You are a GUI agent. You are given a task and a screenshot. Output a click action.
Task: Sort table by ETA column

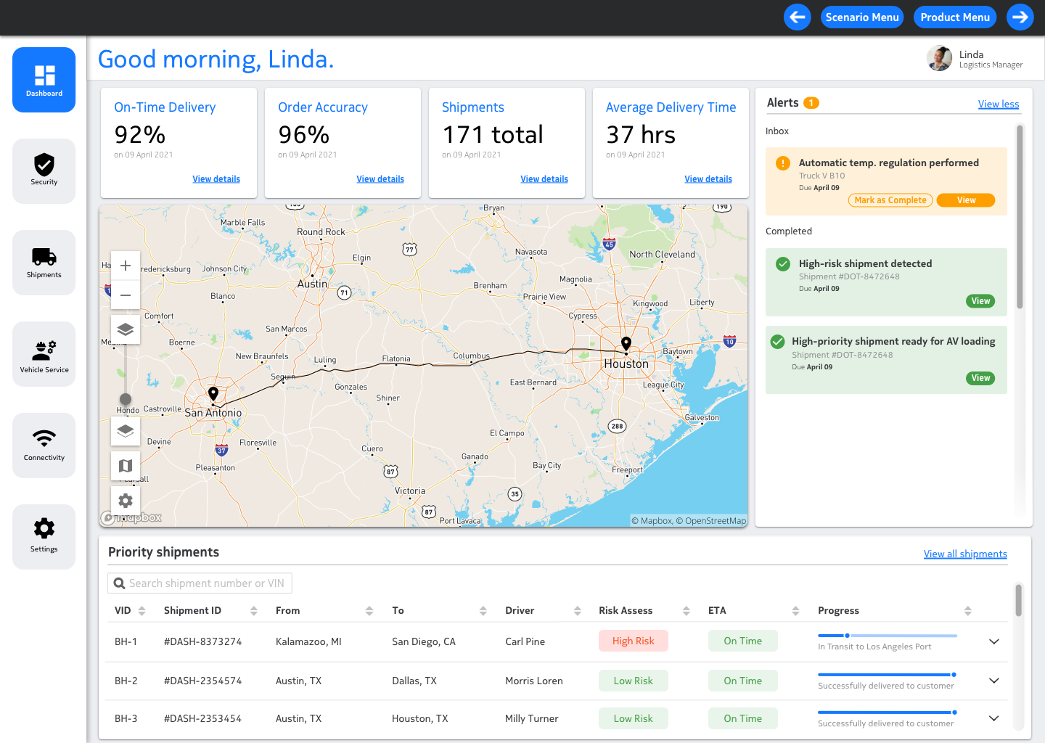(796, 611)
